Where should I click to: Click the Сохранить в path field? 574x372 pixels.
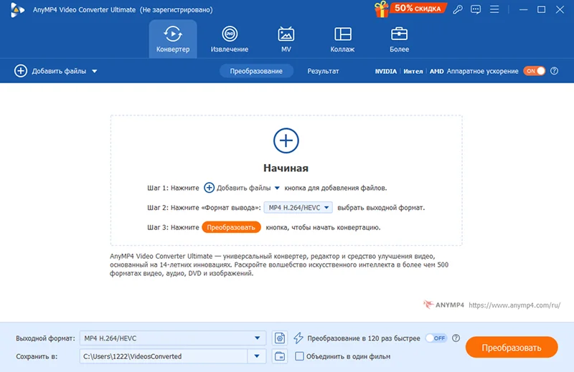[x=164, y=356]
